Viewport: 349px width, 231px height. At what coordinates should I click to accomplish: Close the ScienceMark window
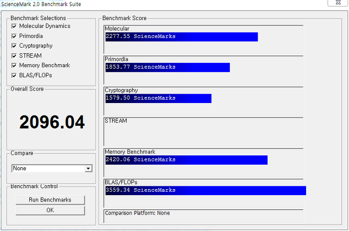point(338,2)
